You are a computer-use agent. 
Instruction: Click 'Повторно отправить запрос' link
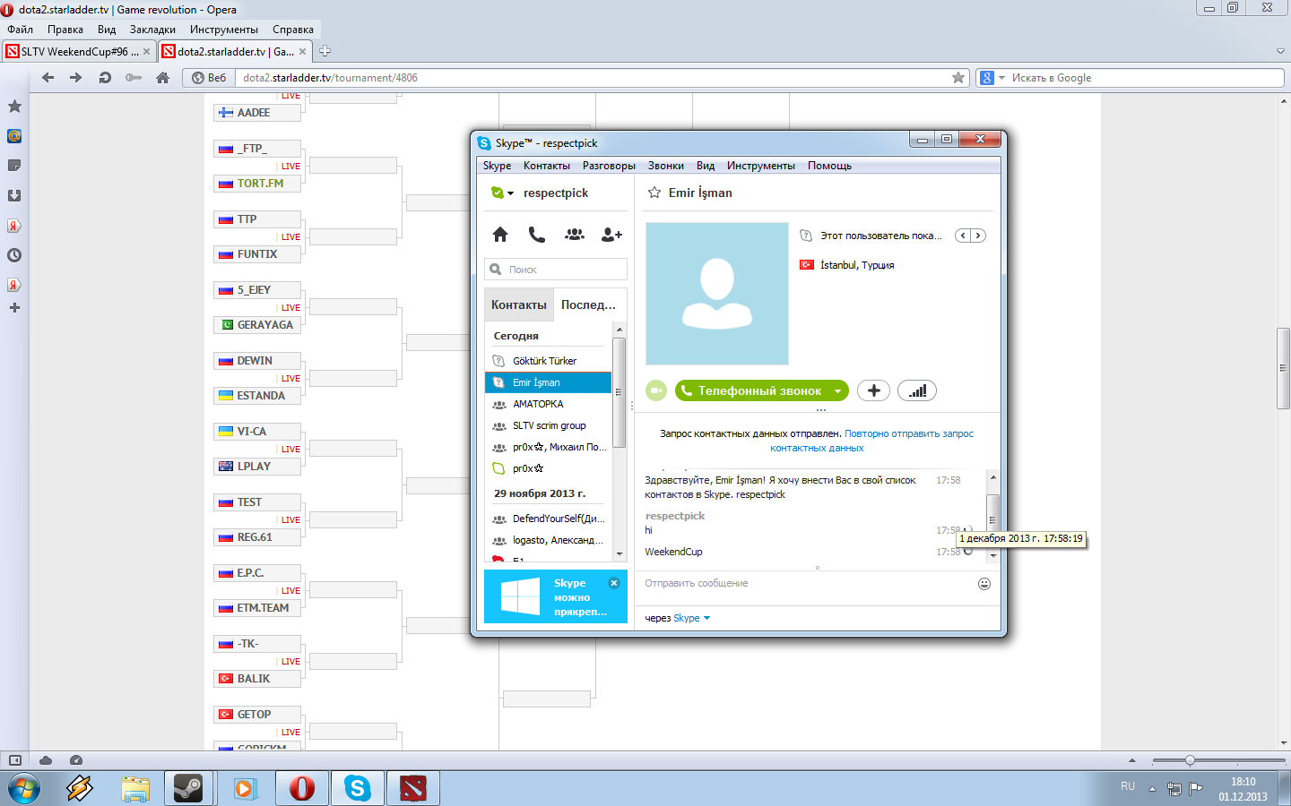(909, 433)
